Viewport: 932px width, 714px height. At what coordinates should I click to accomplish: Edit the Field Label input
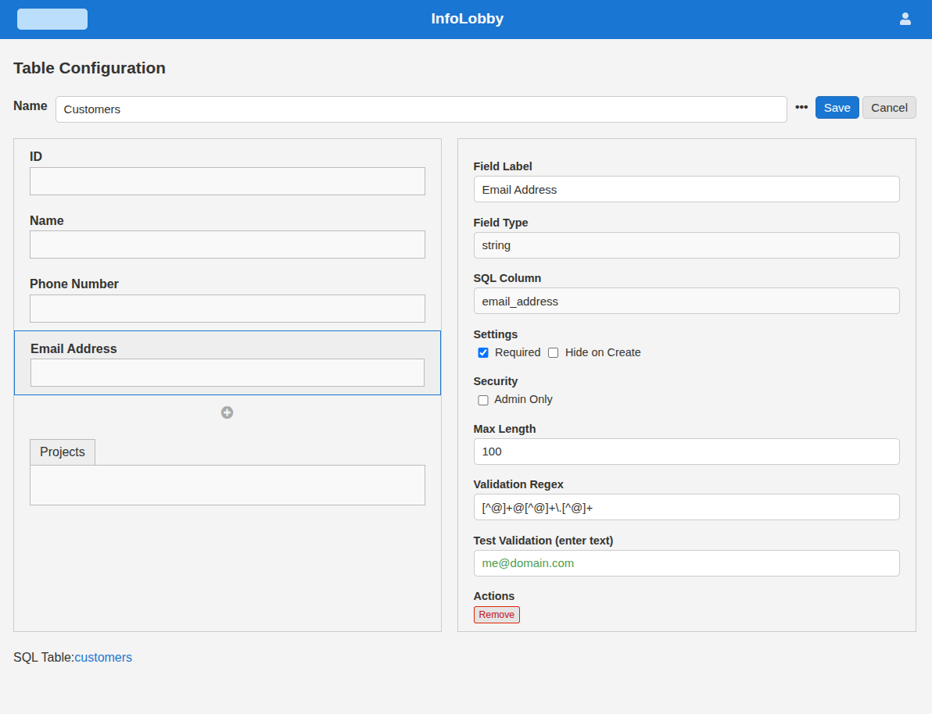click(686, 189)
